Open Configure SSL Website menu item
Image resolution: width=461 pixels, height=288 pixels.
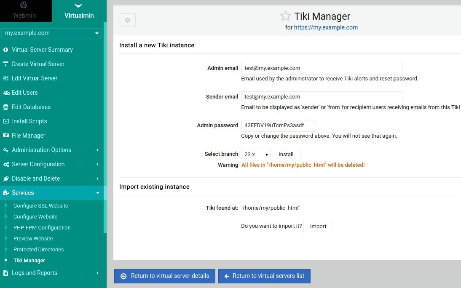pos(40,206)
